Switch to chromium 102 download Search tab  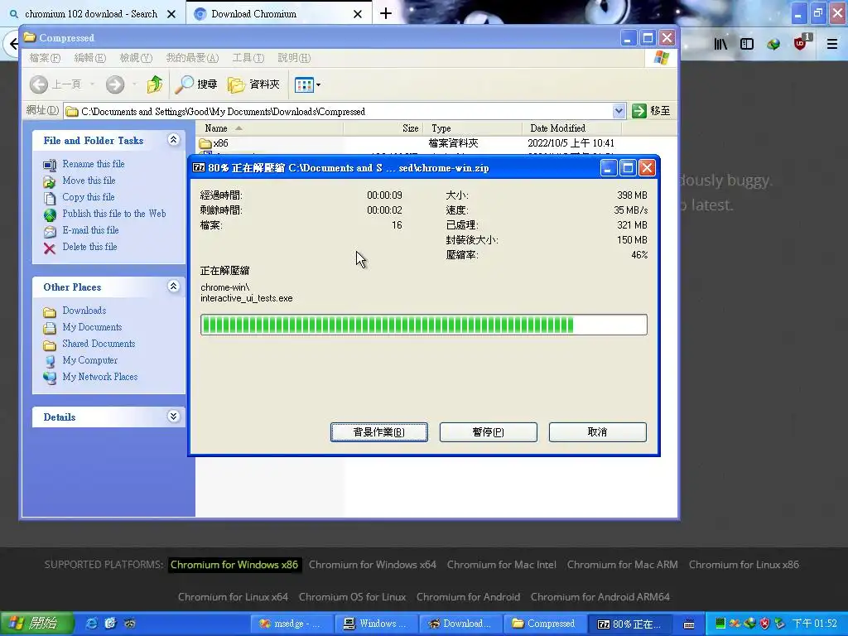coord(91,14)
